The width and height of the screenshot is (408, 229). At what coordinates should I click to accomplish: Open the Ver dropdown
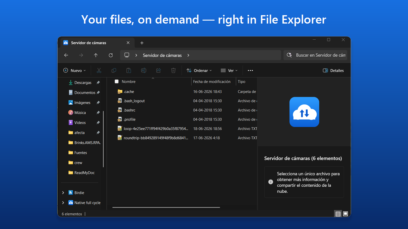coord(229,71)
